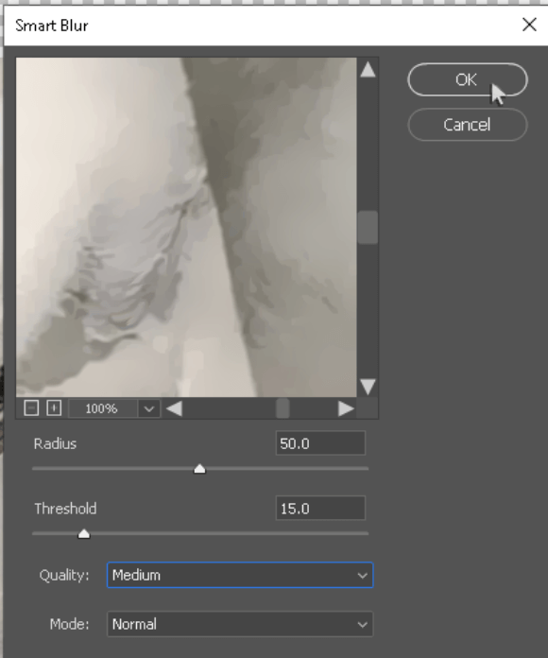Image resolution: width=548 pixels, height=658 pixels.
Task: Click the Radius value field
Action: tap(320, 443)
